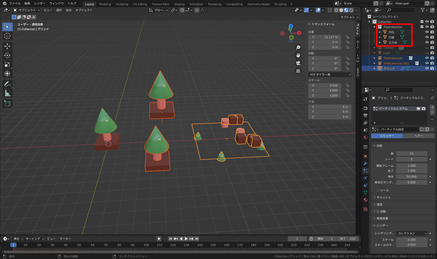Open the Modifier properties wrench tab
The image size is (437, 259).
(x=365, y=163)
